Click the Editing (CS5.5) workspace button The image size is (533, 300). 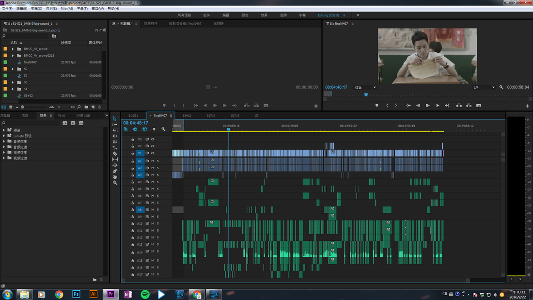pyautogui.click(x=329, y=16)
